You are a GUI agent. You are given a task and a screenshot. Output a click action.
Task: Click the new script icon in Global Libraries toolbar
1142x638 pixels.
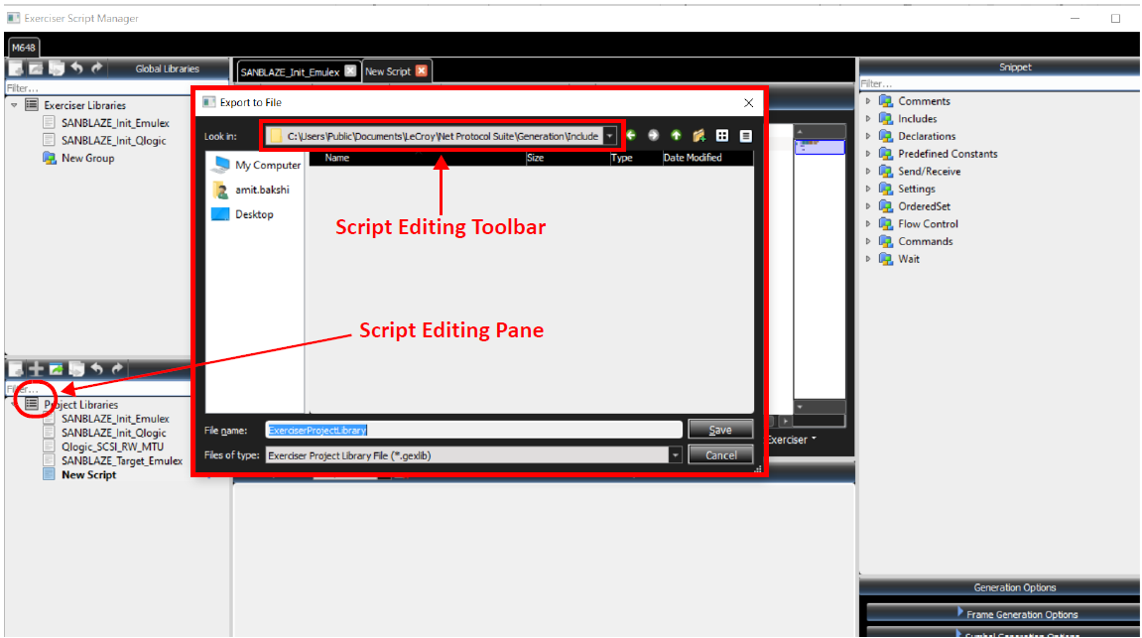[15, 68]
